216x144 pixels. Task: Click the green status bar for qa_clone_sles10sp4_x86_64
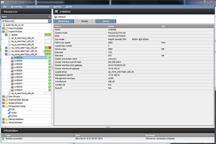(48, 54)
